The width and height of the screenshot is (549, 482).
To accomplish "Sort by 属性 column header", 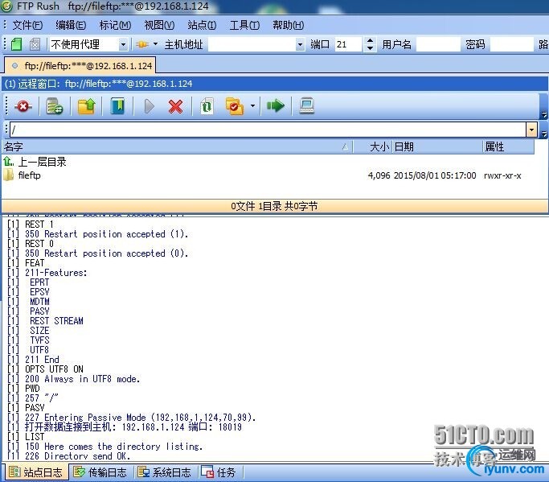I will [x=509, y=146].
